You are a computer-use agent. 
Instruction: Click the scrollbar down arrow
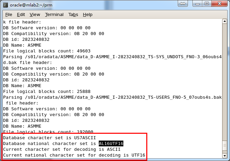pos(225,156)
